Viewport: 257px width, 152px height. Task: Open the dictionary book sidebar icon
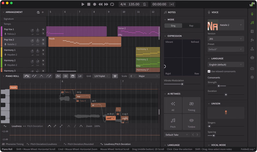[x=252, y=31]
